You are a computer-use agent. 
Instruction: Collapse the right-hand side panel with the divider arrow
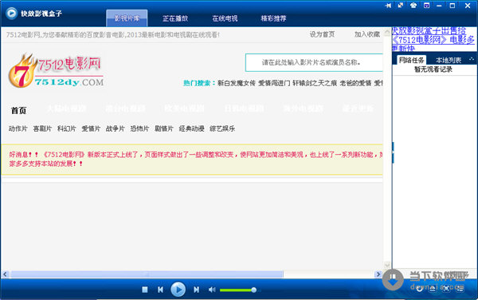click(393, 152)
